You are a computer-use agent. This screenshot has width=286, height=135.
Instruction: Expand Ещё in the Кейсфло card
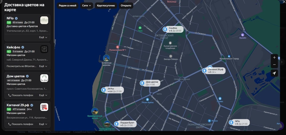[x=43, y=66]
